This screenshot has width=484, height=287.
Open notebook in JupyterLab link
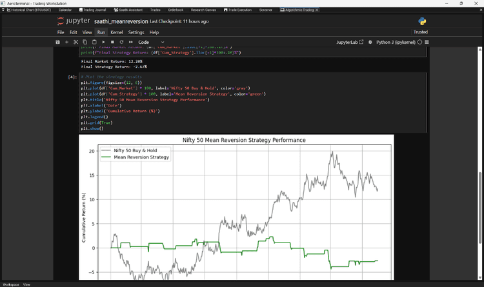click(350, 42)
